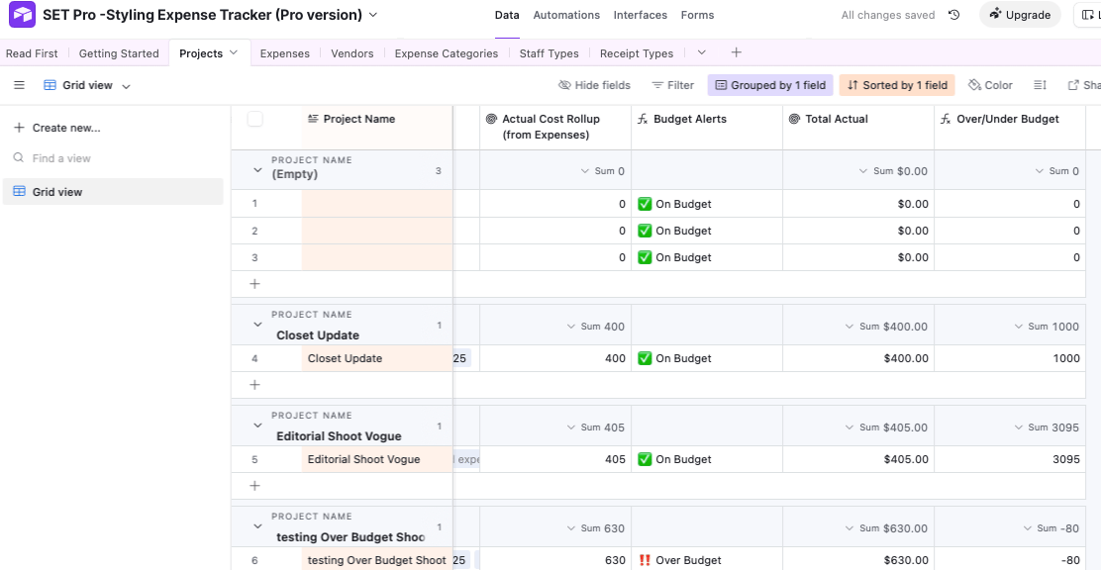Click the Hide fields icon

coord(565,86)
